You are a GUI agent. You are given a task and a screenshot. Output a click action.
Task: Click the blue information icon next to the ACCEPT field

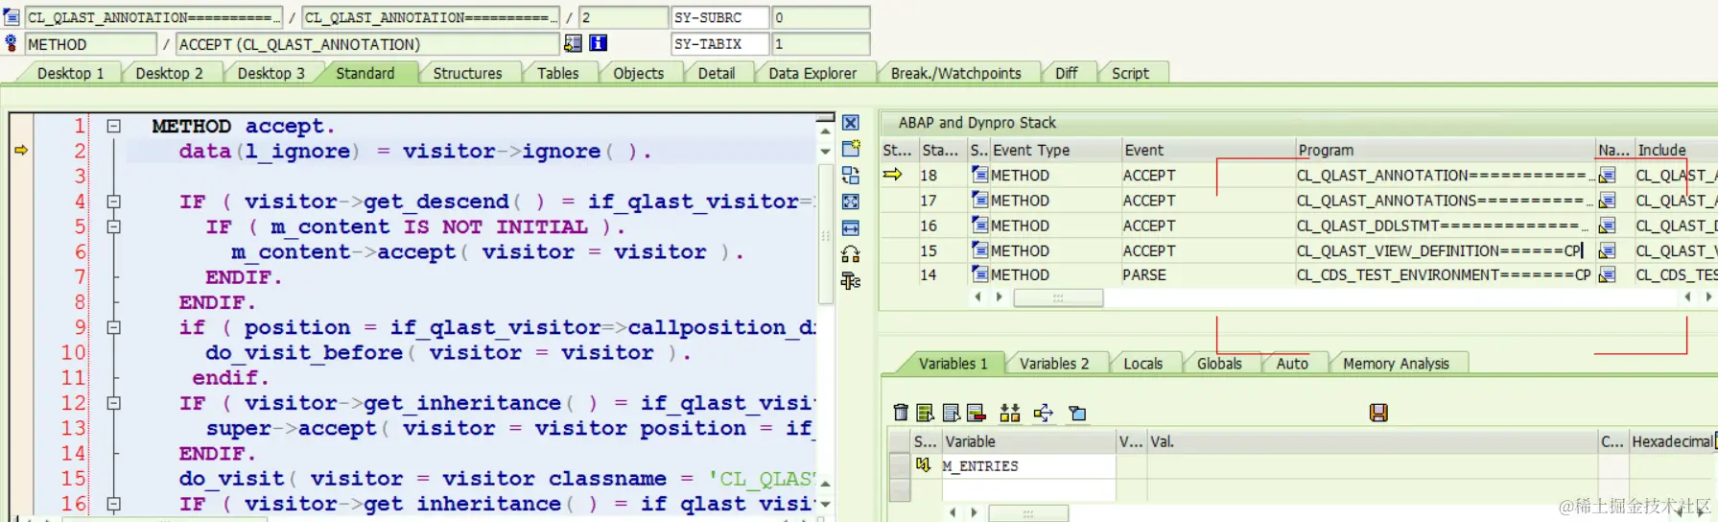pyautogui.click(x=598, y=43)
